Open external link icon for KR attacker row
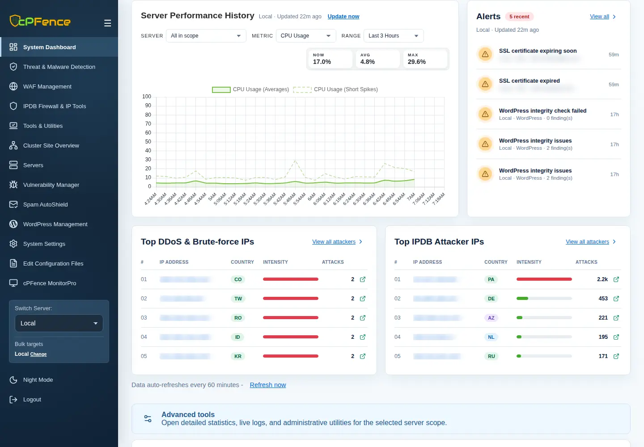Screen dimensions: 644x447 [363, 356]
